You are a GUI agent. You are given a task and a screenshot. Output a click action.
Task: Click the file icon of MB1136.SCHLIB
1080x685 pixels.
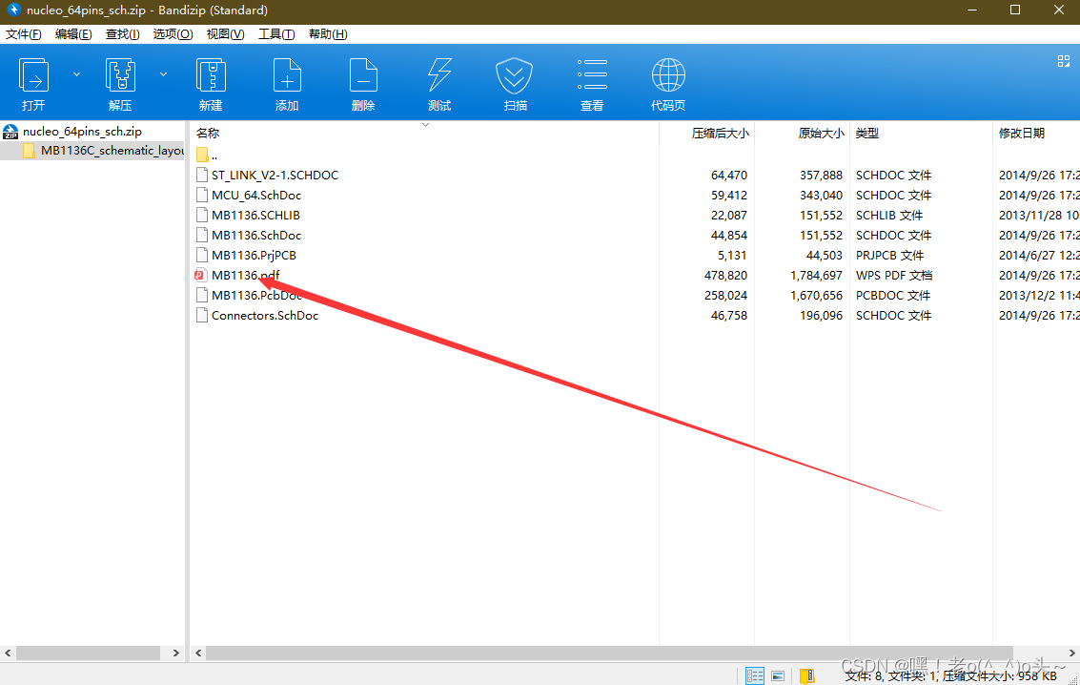(202, 215)
